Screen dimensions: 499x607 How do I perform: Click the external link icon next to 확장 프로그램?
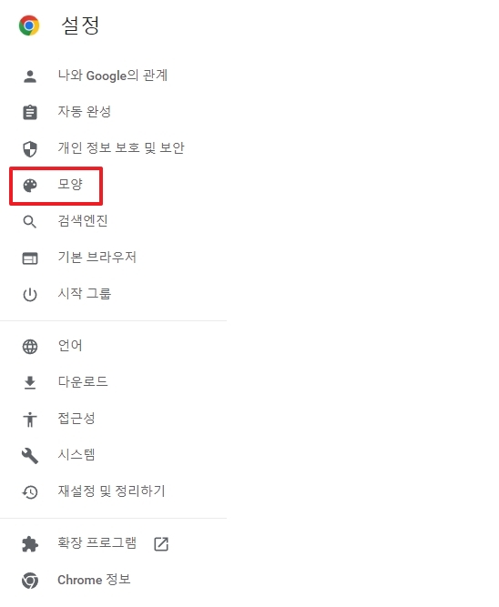[x=161, y=543]
